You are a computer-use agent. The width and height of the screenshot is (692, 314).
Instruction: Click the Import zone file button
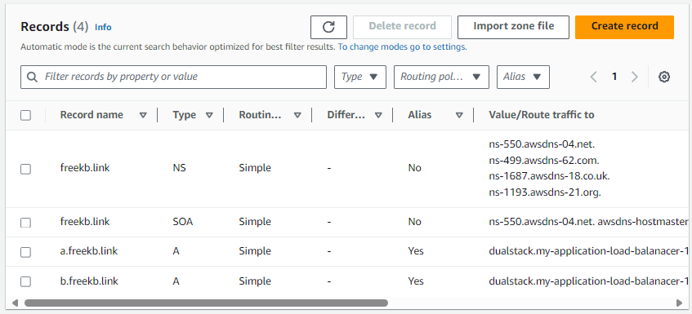pyautogui.click(x=513, y=27)
